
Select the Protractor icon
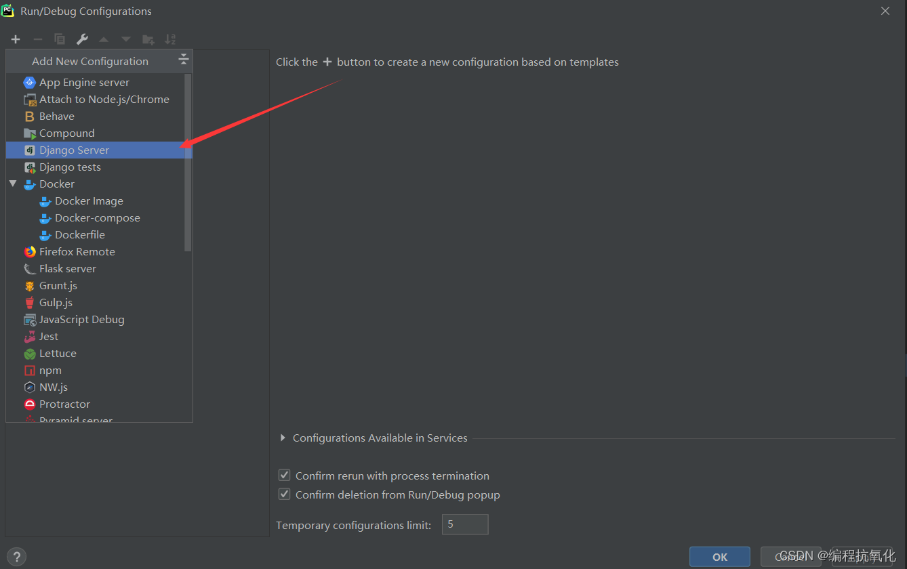coord(30,404)
